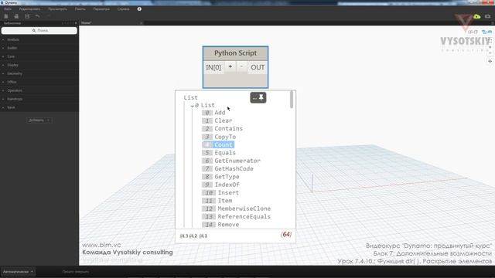Select the MemberwiseClone item in list

click(244, 208)
